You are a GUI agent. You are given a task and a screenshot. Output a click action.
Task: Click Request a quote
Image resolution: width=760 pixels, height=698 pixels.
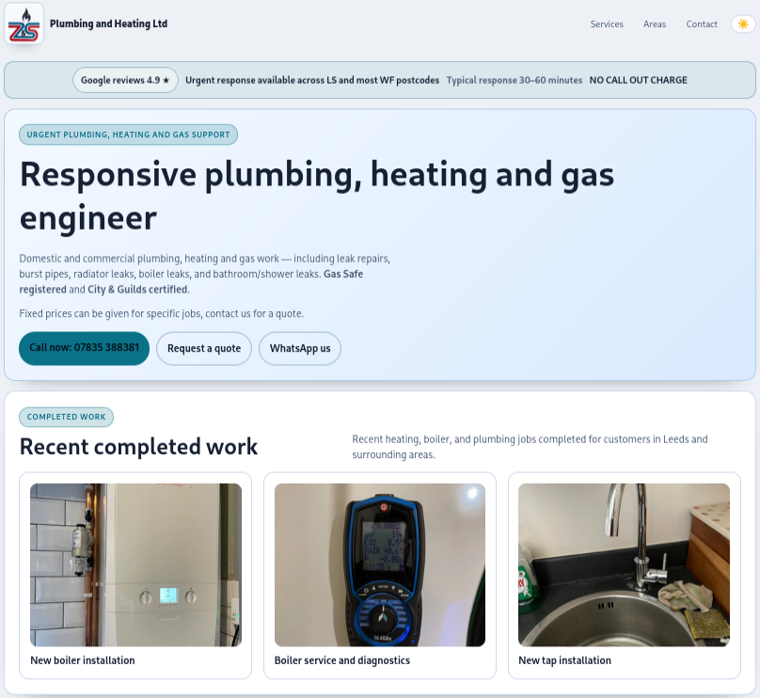203,348
